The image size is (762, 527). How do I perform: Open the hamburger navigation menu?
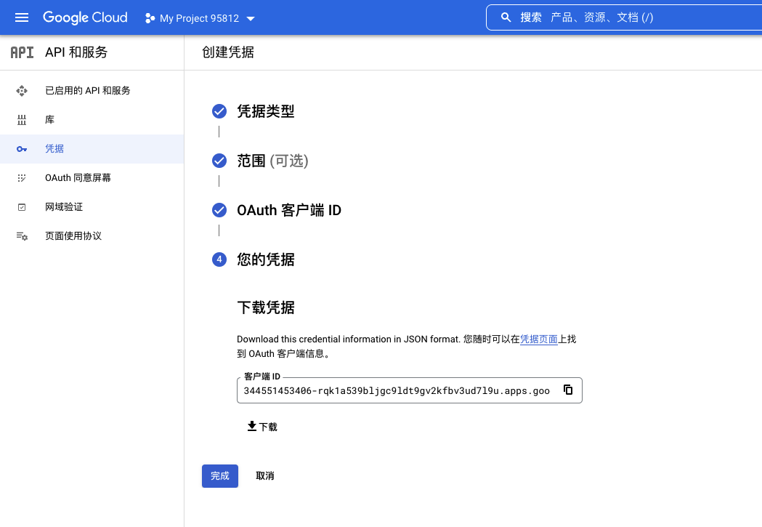point(22,18)
